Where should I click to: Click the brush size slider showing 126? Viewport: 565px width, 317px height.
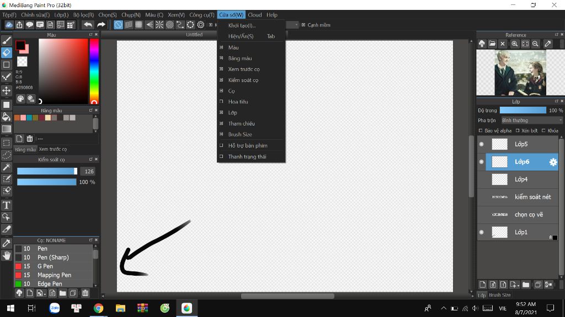tap(47, 172)
